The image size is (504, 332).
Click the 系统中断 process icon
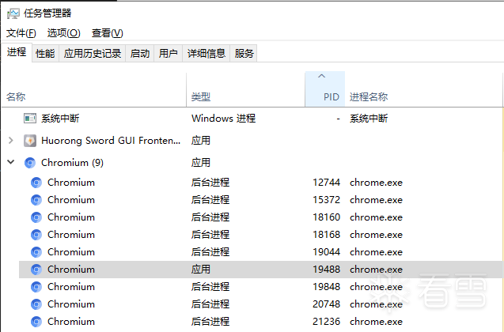[30, 119]
